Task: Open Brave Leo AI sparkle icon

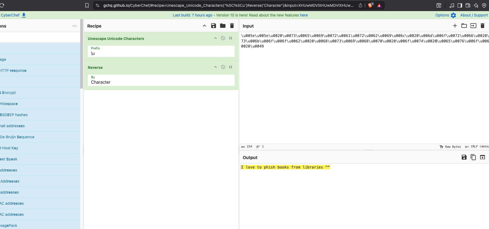Action: [476, 5]
